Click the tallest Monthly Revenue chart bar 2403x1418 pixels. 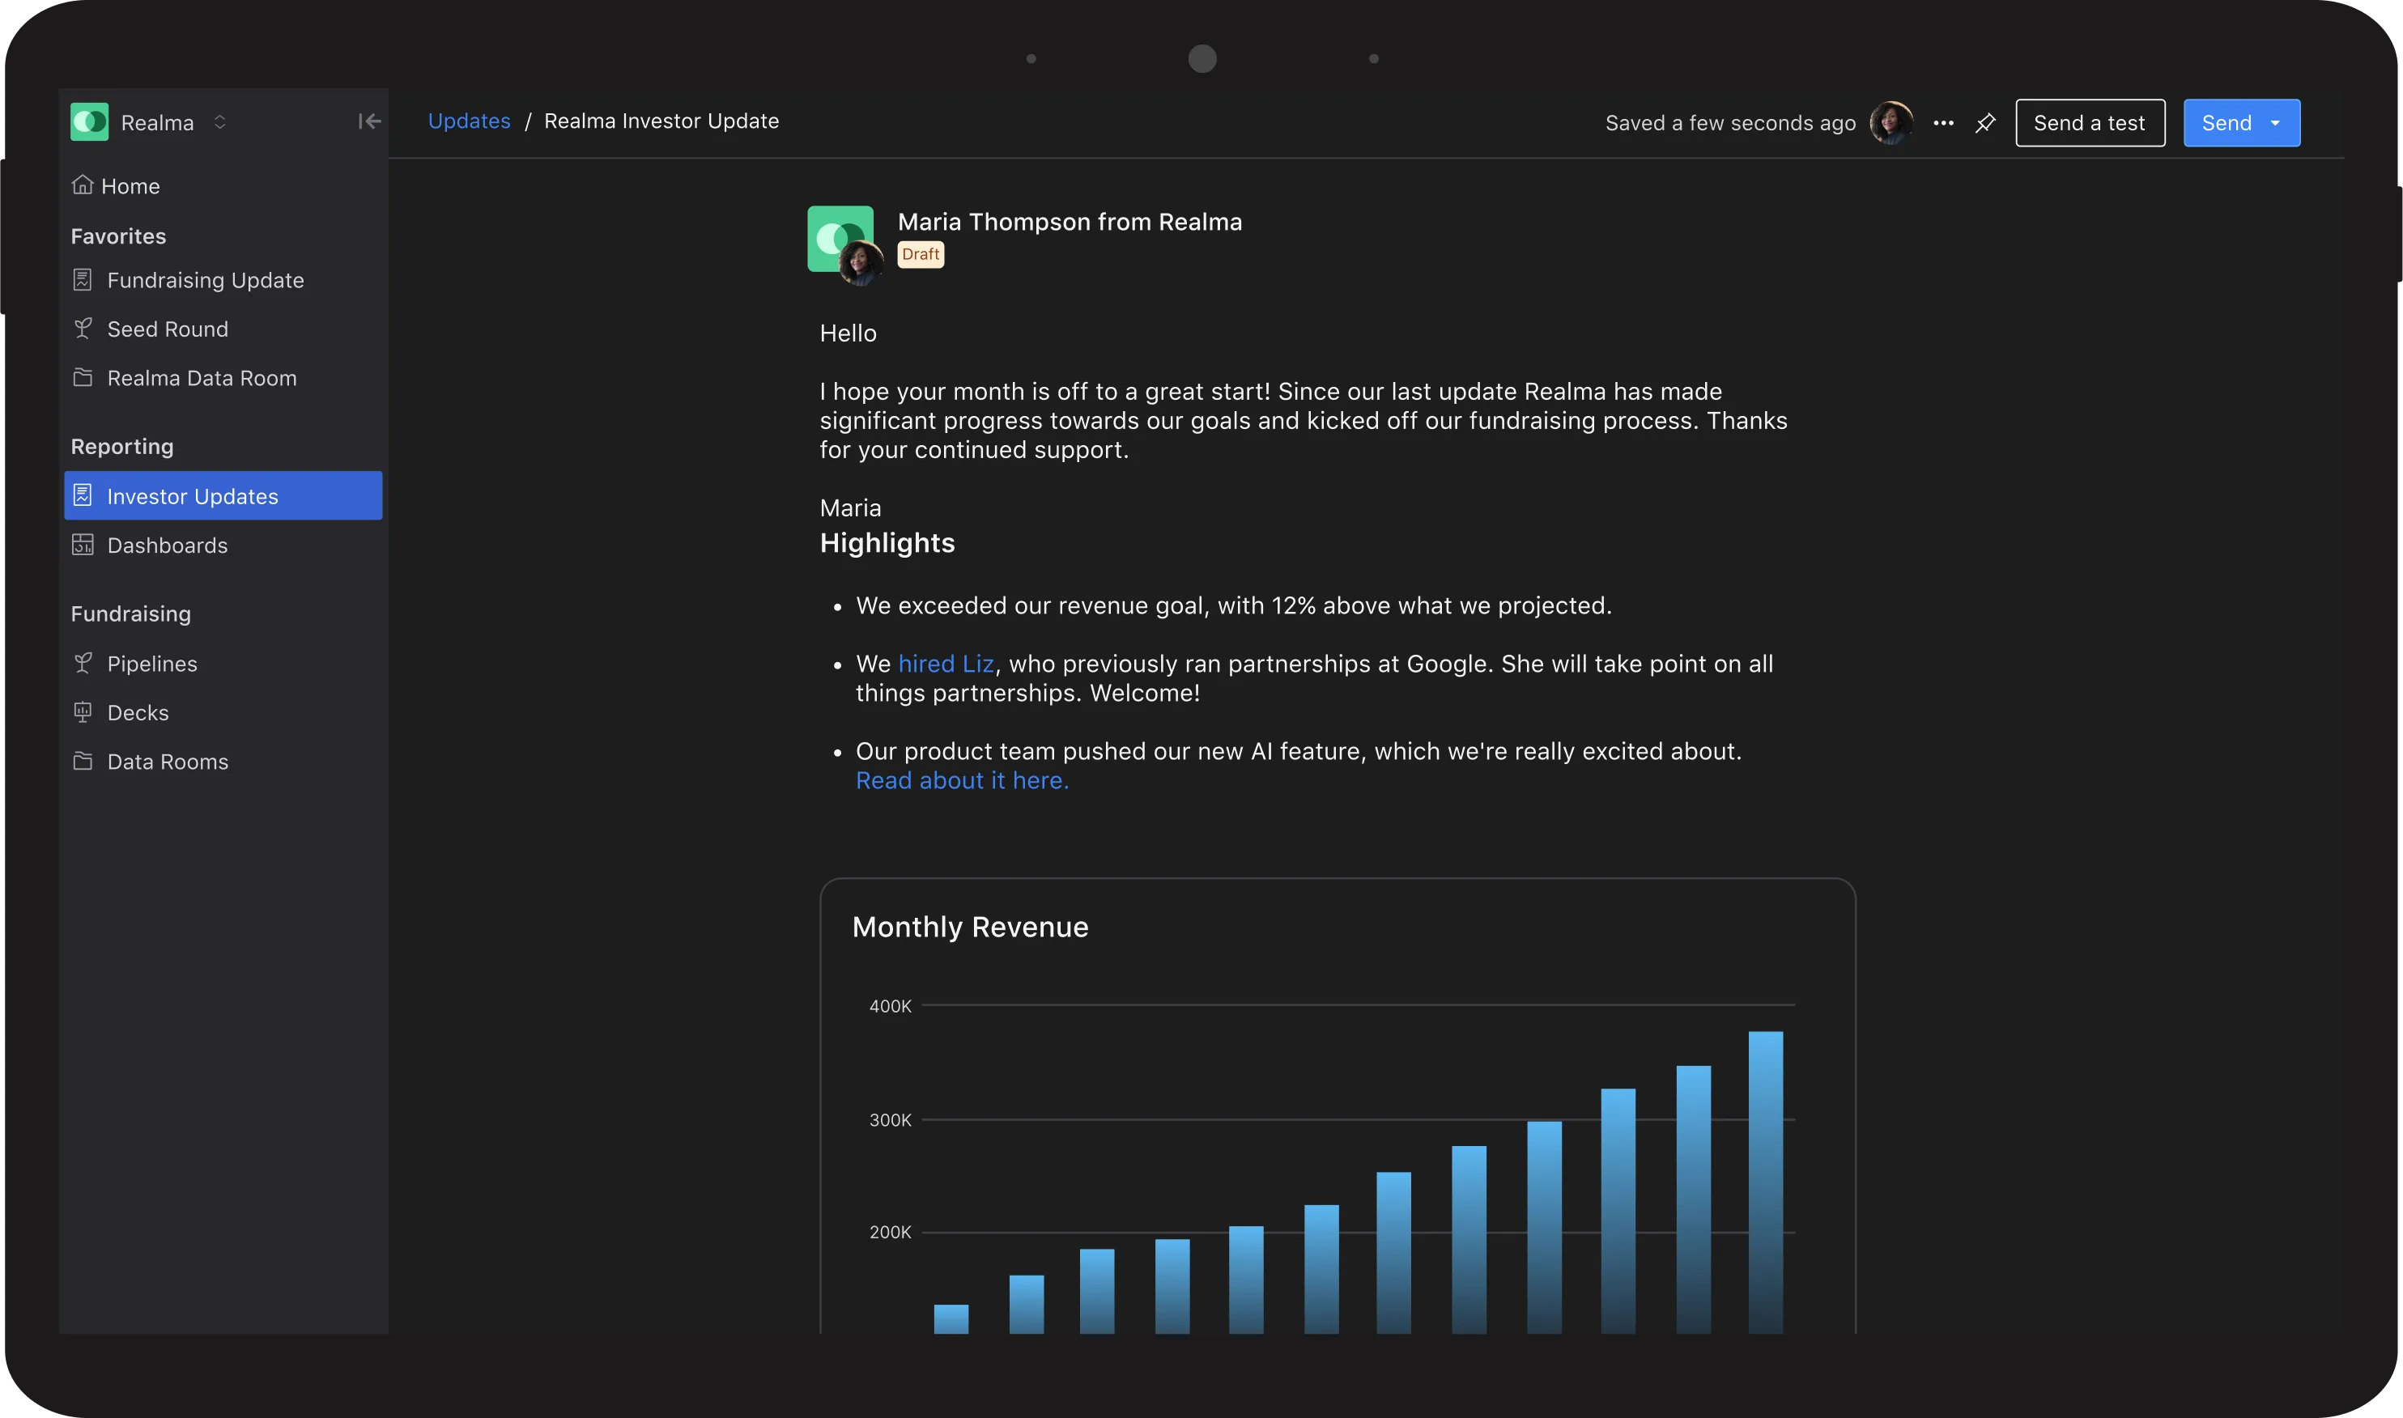(x=1766, y=1182)
